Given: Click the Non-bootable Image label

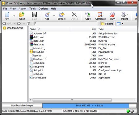Looking at the screenshot, I should tap(22, 105).
